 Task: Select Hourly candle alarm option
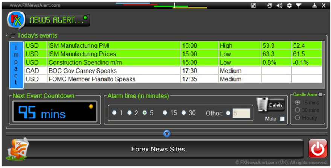[297, 118]
